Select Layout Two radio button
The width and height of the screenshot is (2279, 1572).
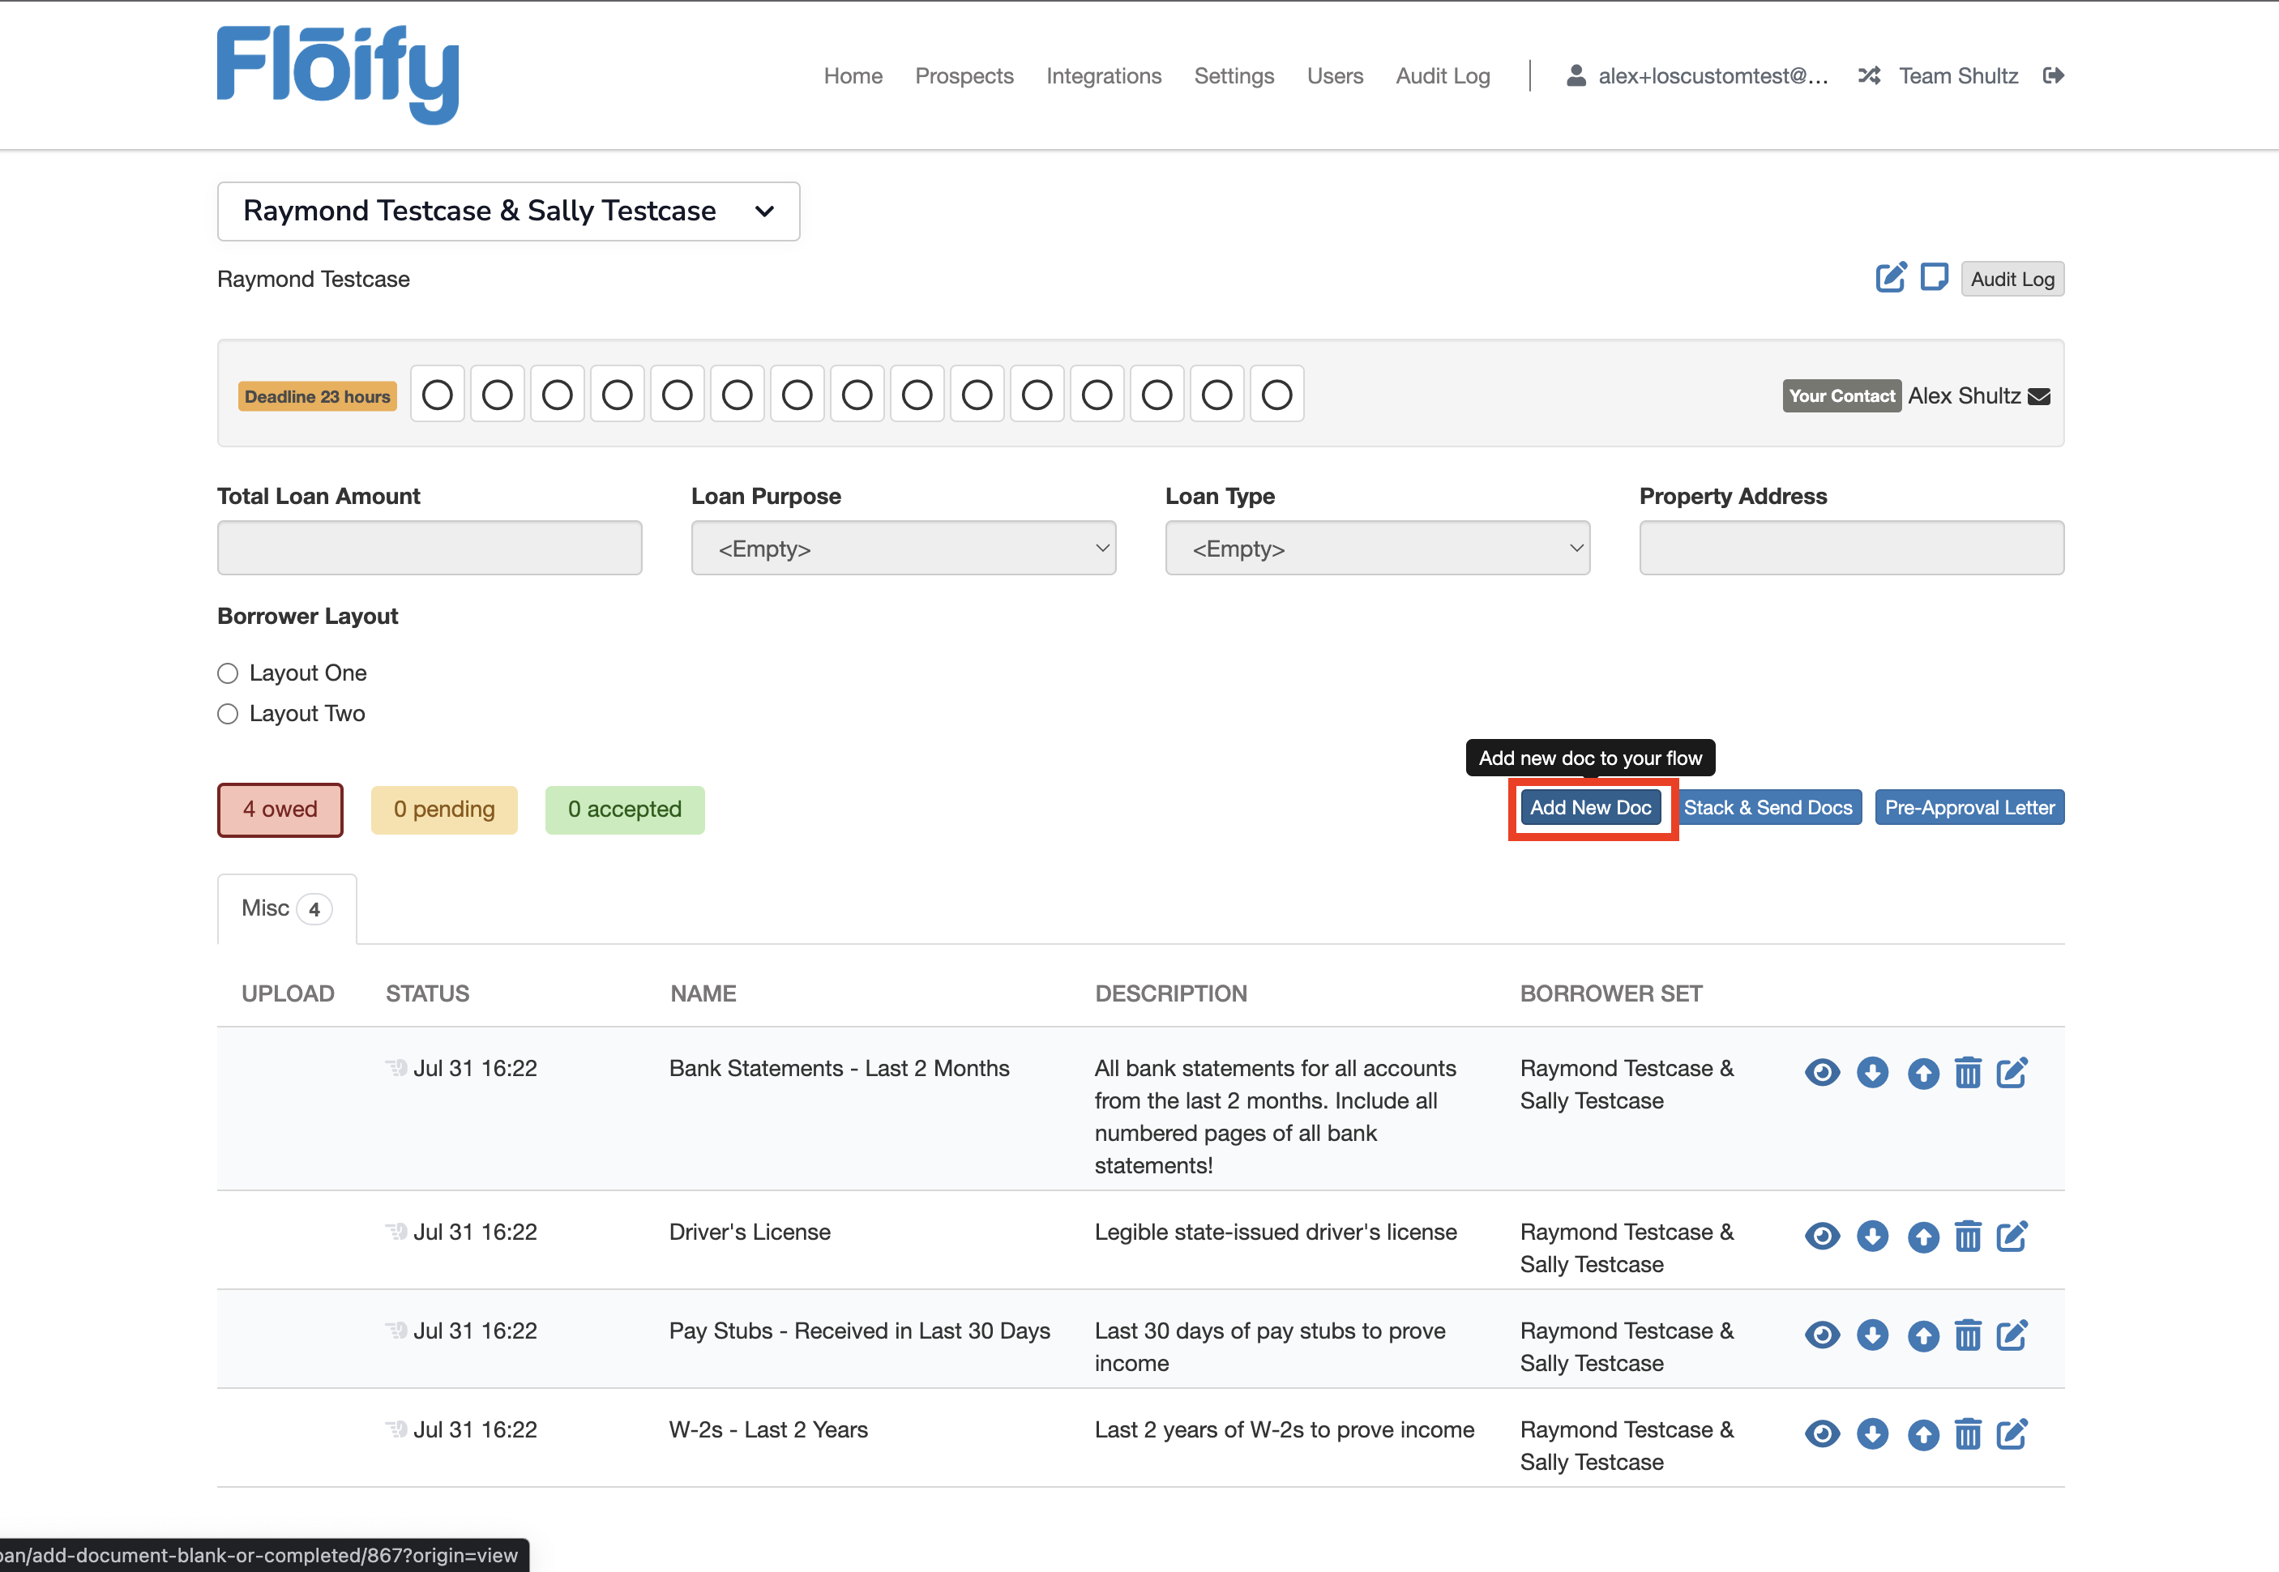pos(228,714)
